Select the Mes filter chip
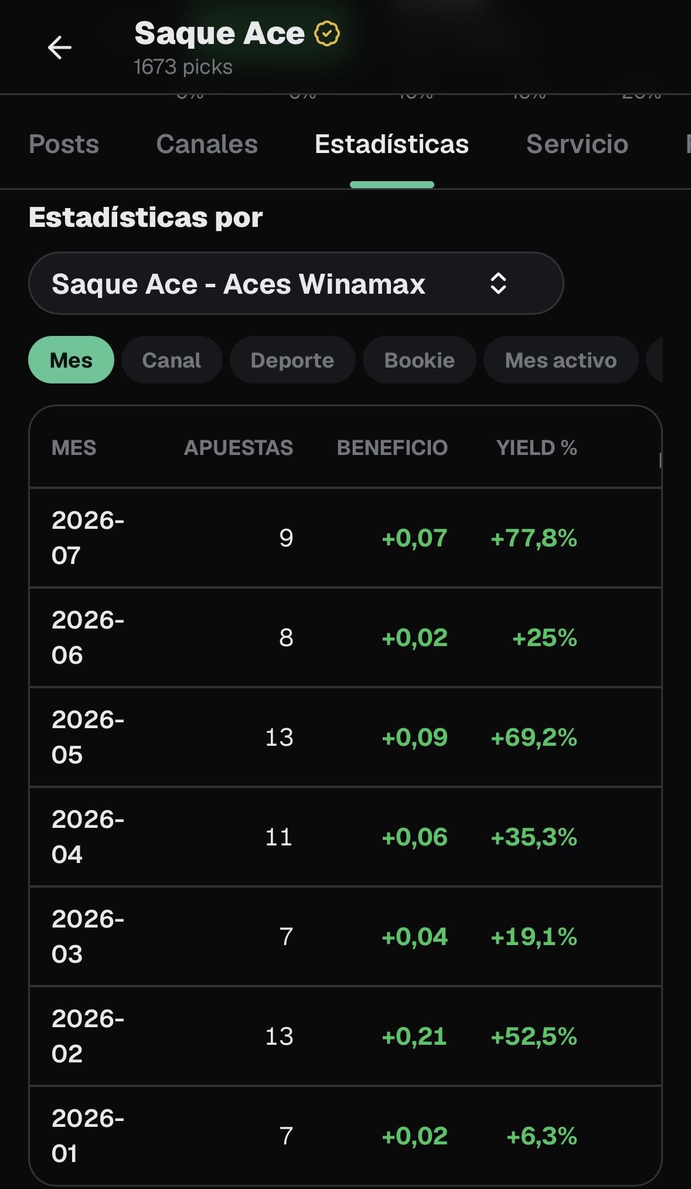Image resolution: width=691 pixels, height=1189 pixels. [x=71, y=360]
